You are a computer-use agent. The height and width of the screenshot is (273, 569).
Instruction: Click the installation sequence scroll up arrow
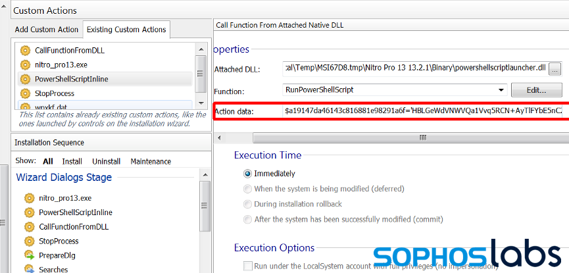click(205, 175)
